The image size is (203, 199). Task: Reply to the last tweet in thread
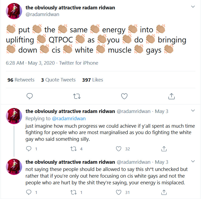click(29, 192)
